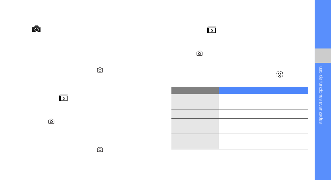This screenshot has width=331, height=180.
Task: Click the lowest outline camera icon in left column
Action: point(100,149)
